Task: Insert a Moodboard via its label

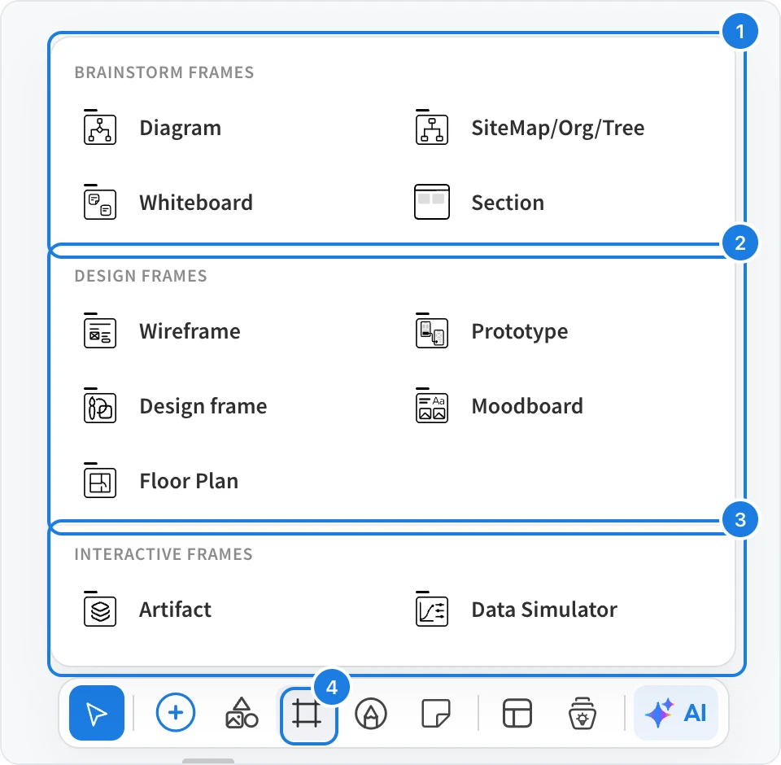Action: click(x=527, y=406)
